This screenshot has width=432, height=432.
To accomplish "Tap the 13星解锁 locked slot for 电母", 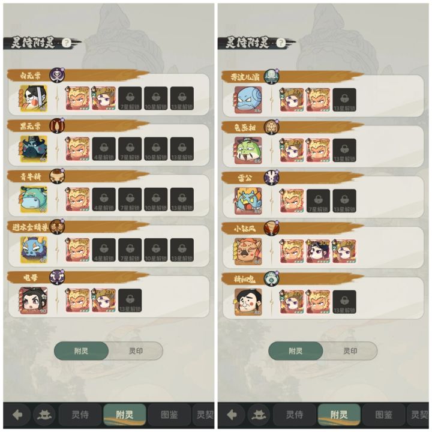I will point(130,301).
